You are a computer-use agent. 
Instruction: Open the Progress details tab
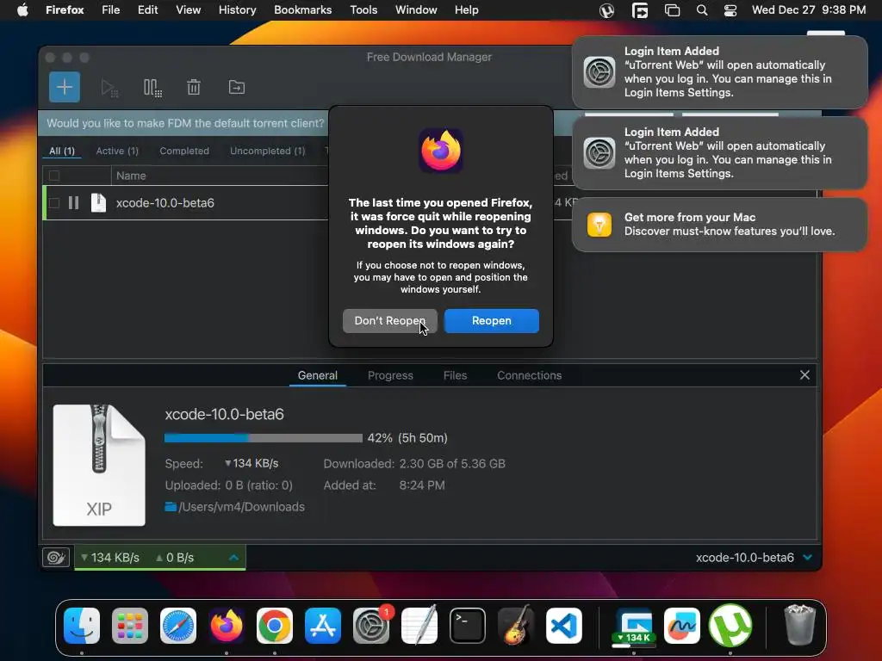pos(390,375)
